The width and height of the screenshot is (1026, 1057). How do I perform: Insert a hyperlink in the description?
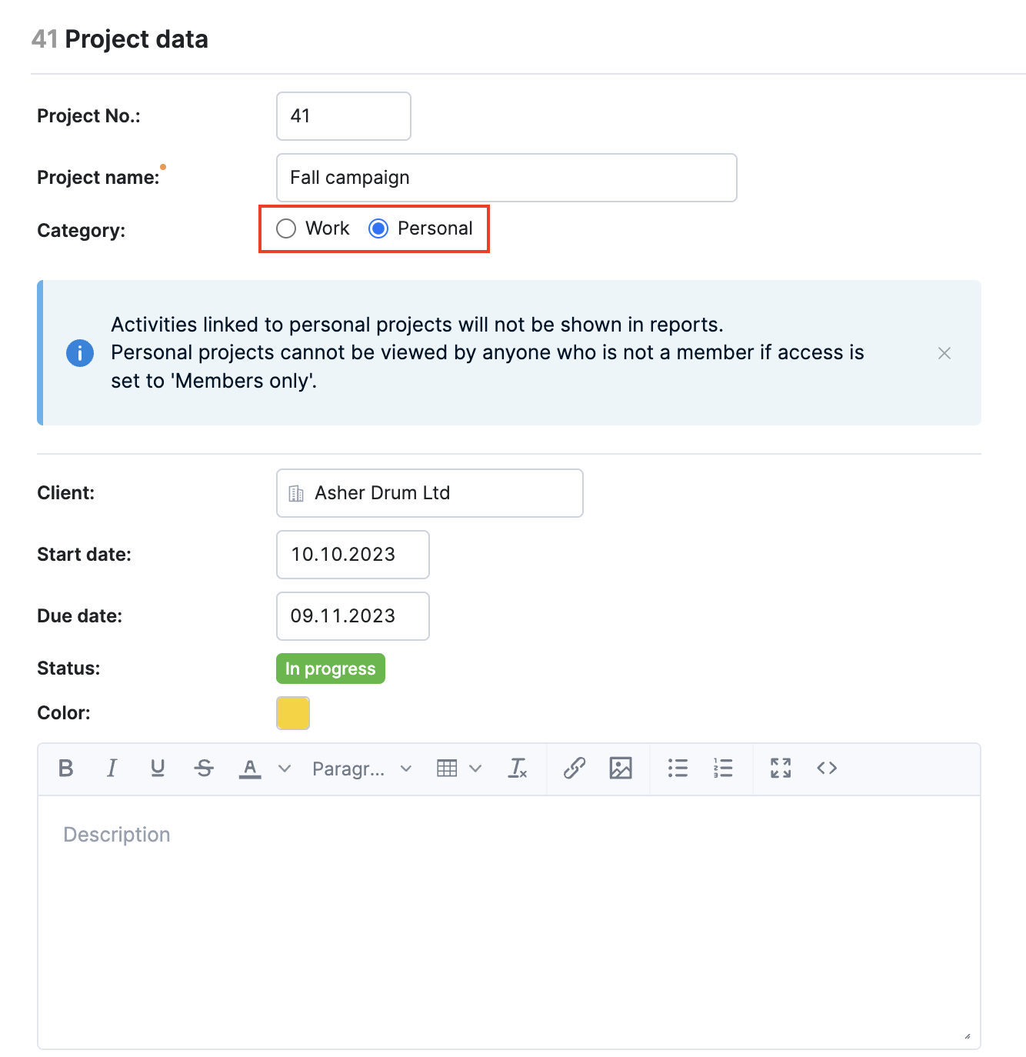point(574,768)
